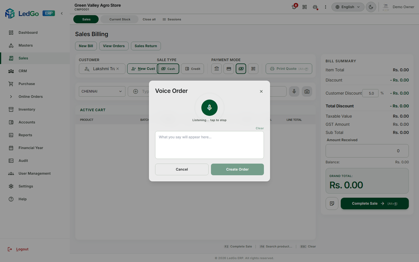Open QR code scanner in header
The width and height of the screenshot is (419, 262).
[304, 7]
